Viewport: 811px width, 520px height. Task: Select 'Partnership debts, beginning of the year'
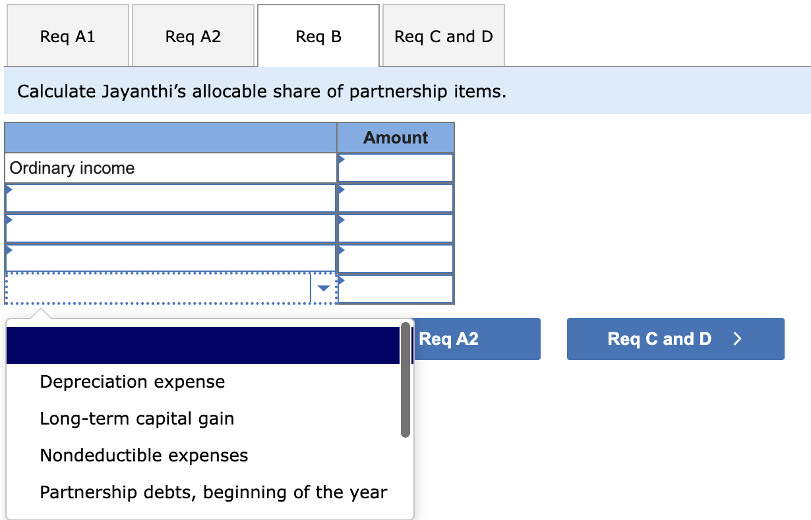(214, 492)
